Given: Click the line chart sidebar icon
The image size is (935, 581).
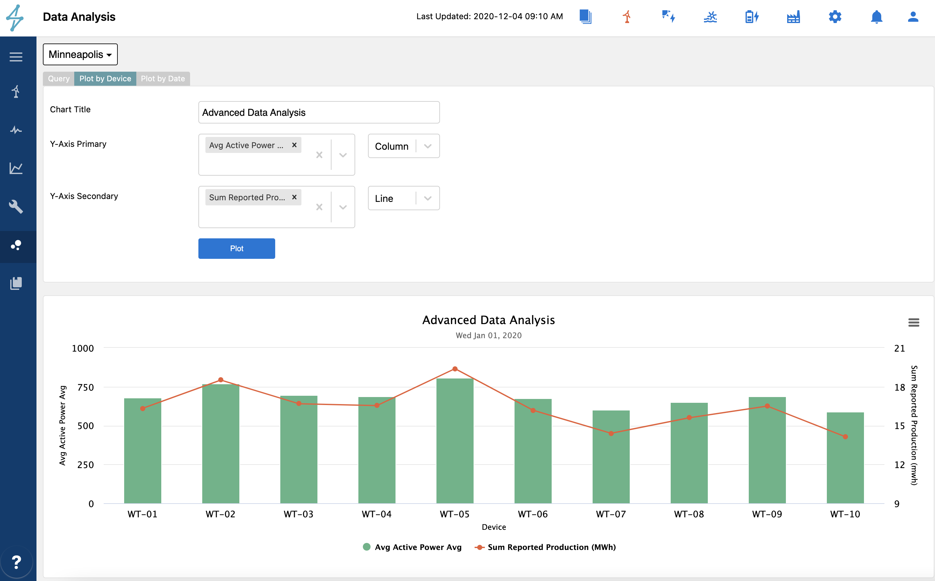Looking at the screenshot, I should tap(16, 168).
